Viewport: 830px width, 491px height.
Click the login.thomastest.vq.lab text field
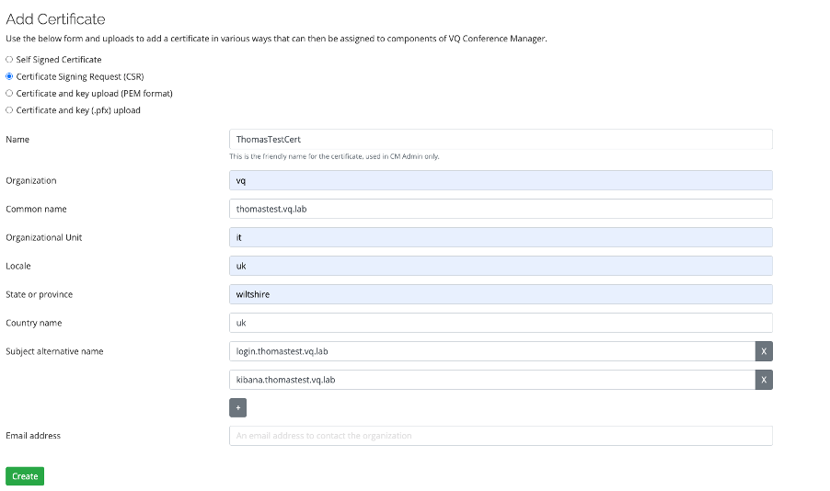[x=492, y=351]
